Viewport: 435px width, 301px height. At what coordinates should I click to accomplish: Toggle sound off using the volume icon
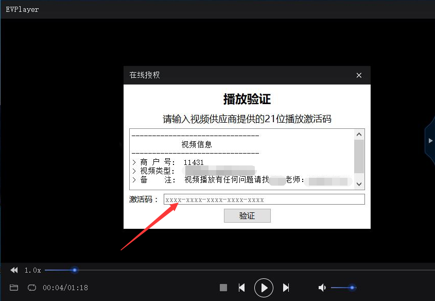[322, 288]
